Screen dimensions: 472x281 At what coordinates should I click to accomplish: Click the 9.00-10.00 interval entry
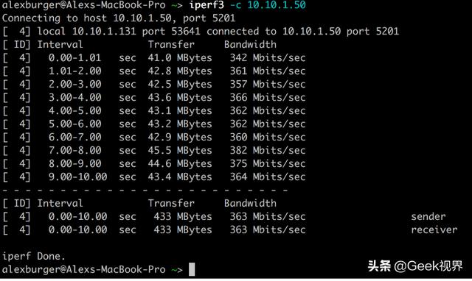tap(77, 177)
